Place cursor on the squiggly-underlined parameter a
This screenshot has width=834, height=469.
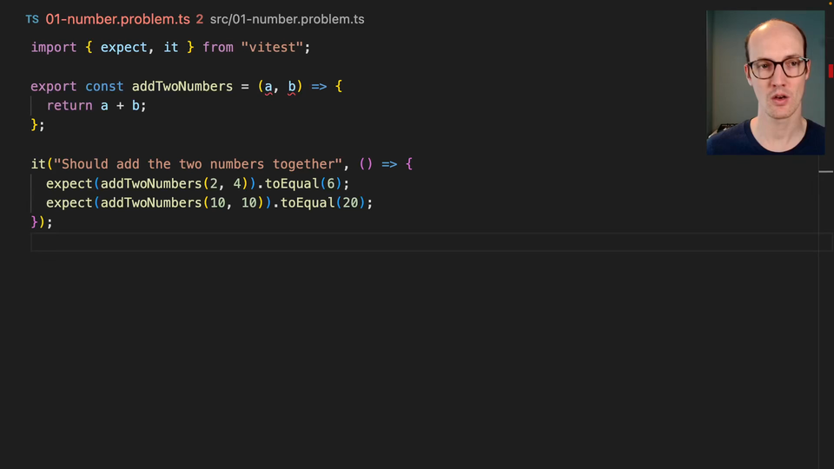click(x=268, y=87)
